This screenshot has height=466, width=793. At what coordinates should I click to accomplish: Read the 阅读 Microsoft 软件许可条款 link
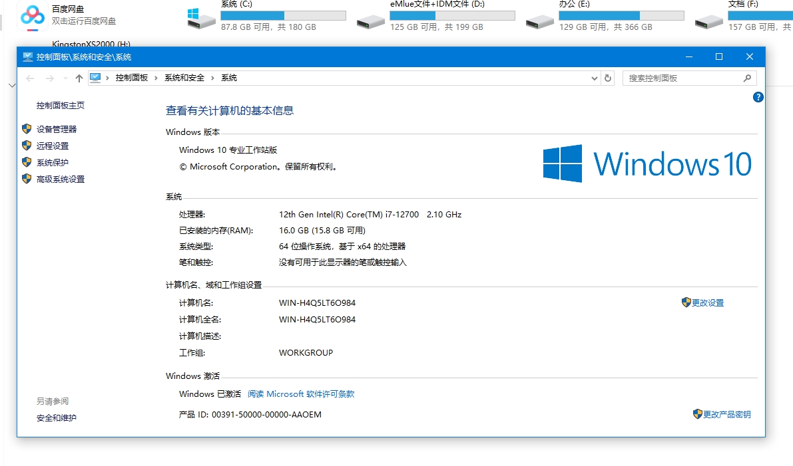(301, 394)
